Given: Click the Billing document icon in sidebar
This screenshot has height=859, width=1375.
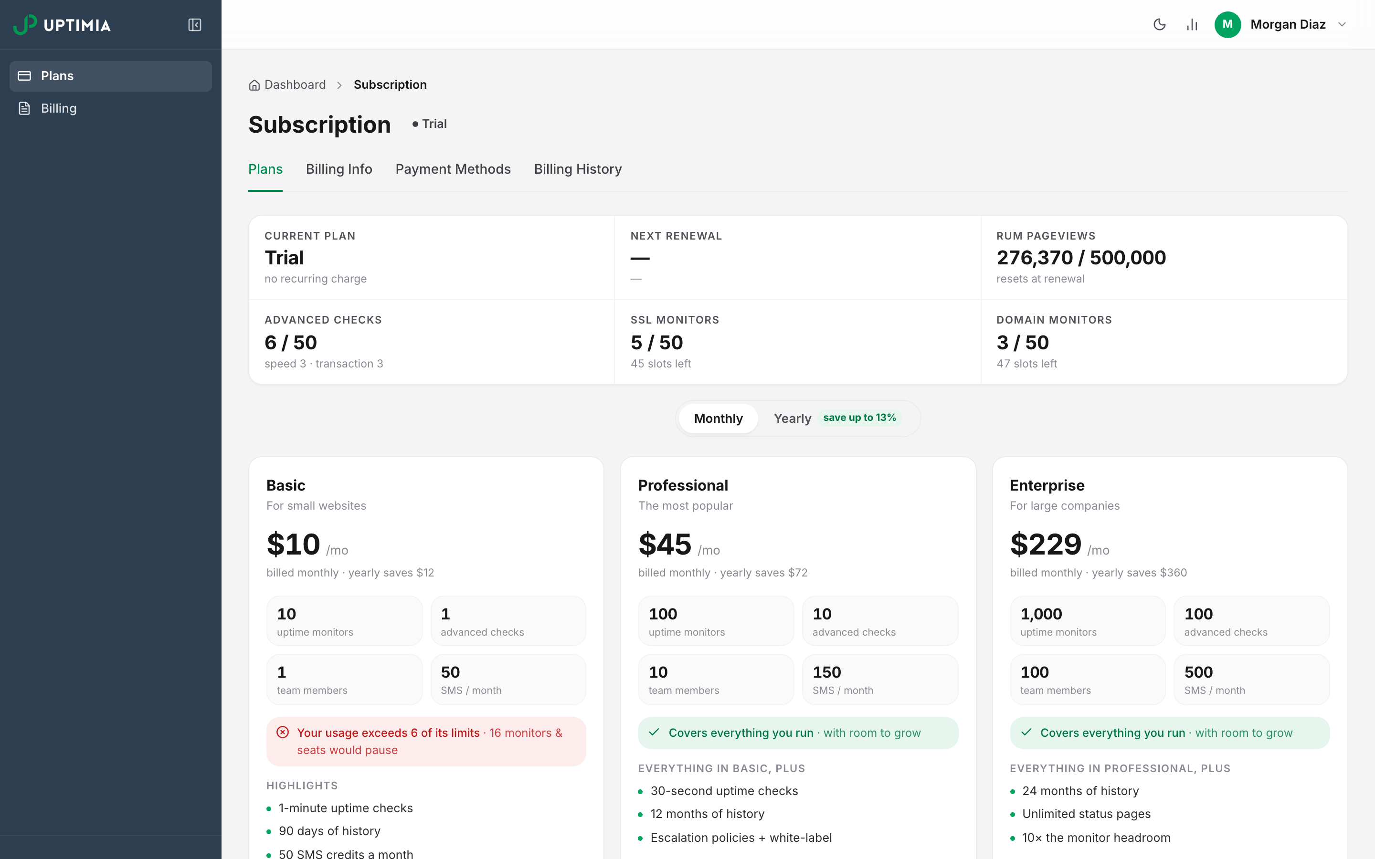Looking at the screenshot, I should click(x=24, y=108).
